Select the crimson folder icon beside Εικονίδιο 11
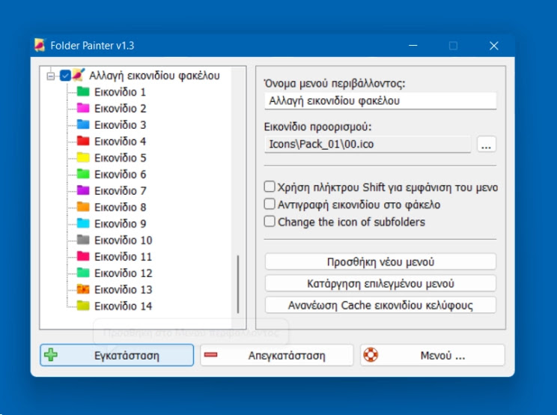 point(83,256)
